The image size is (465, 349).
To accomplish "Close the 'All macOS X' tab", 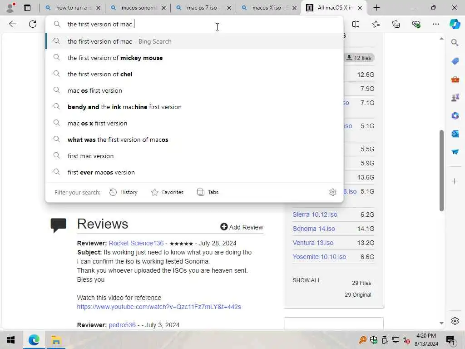I will 360,8.
